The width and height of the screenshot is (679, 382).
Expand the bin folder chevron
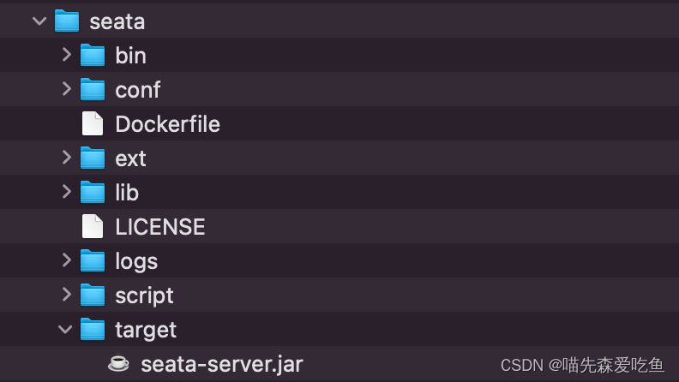pos(66,55)
